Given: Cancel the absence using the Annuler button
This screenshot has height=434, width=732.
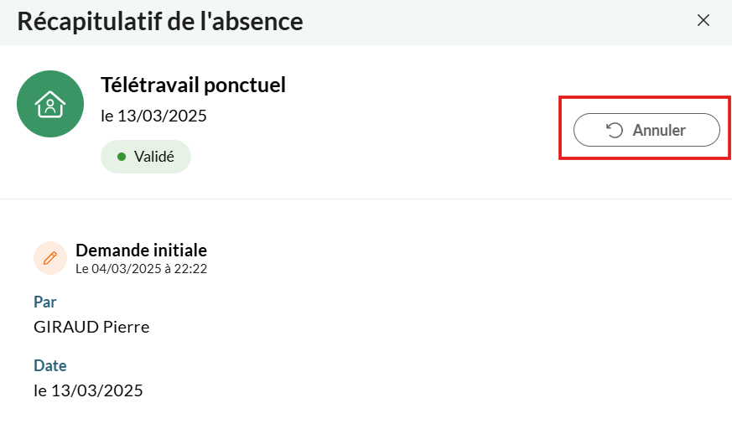Looking at the screenshot, I should pos(646,130).
